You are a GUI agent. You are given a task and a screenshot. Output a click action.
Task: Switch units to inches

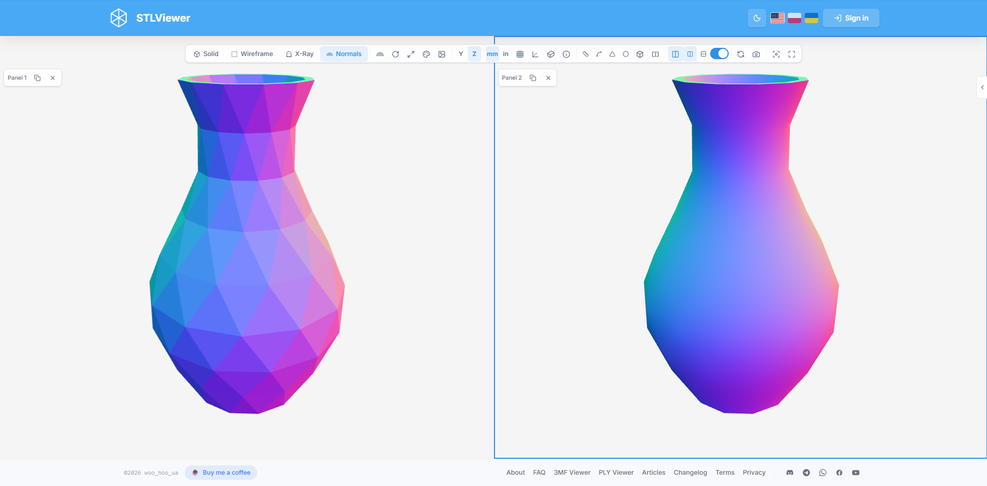click(x=506, y=54)
